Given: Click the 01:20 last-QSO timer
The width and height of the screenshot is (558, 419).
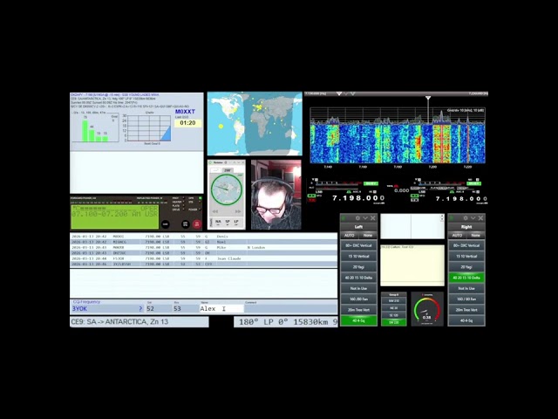Looking at the screenshot, I should point(188,123).
